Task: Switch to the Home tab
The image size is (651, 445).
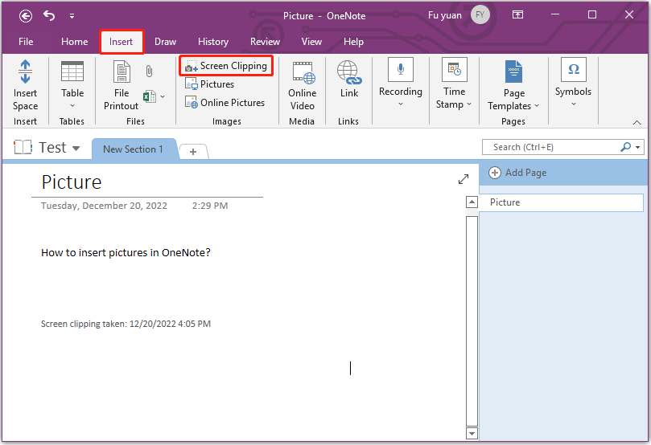Action: (74, 42)
